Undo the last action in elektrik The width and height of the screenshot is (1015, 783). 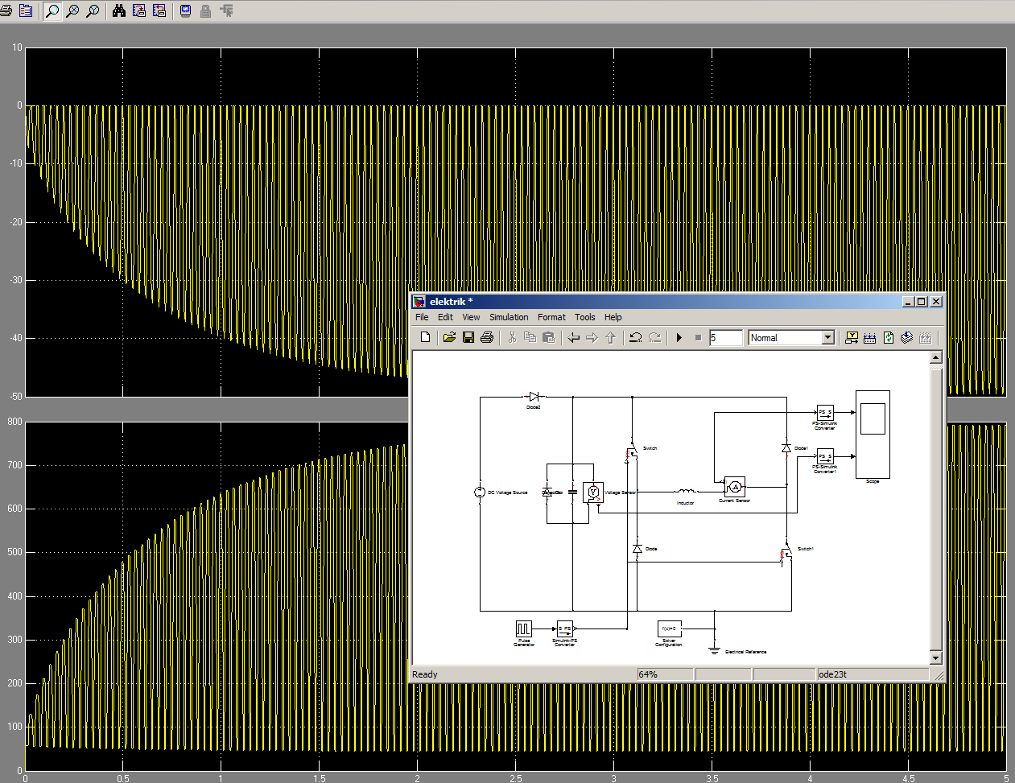[x=635, y=338]
